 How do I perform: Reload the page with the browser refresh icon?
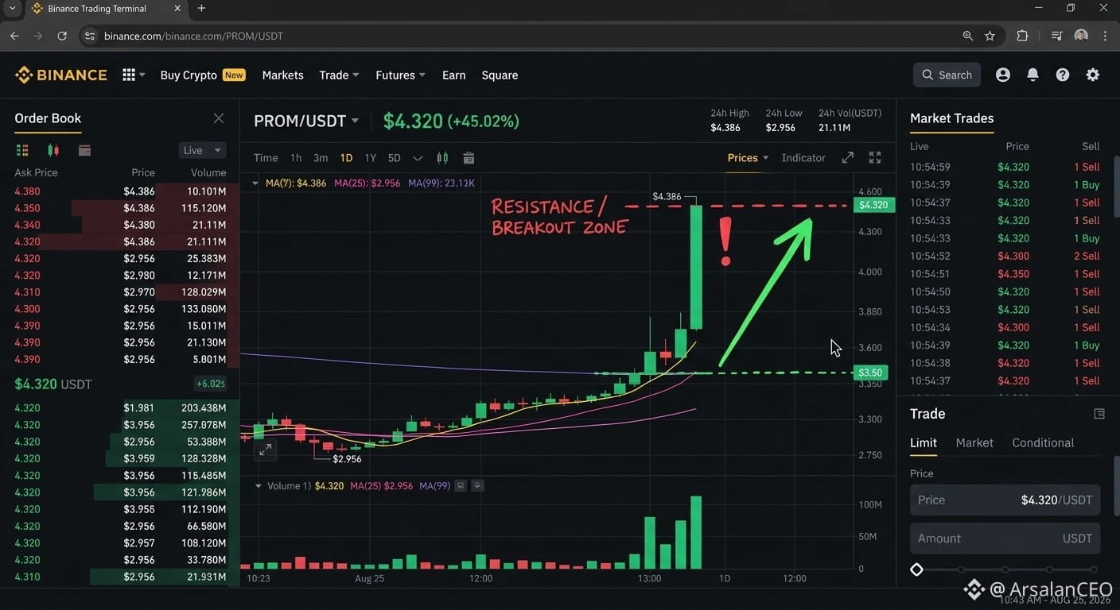(x=62, y=36)
